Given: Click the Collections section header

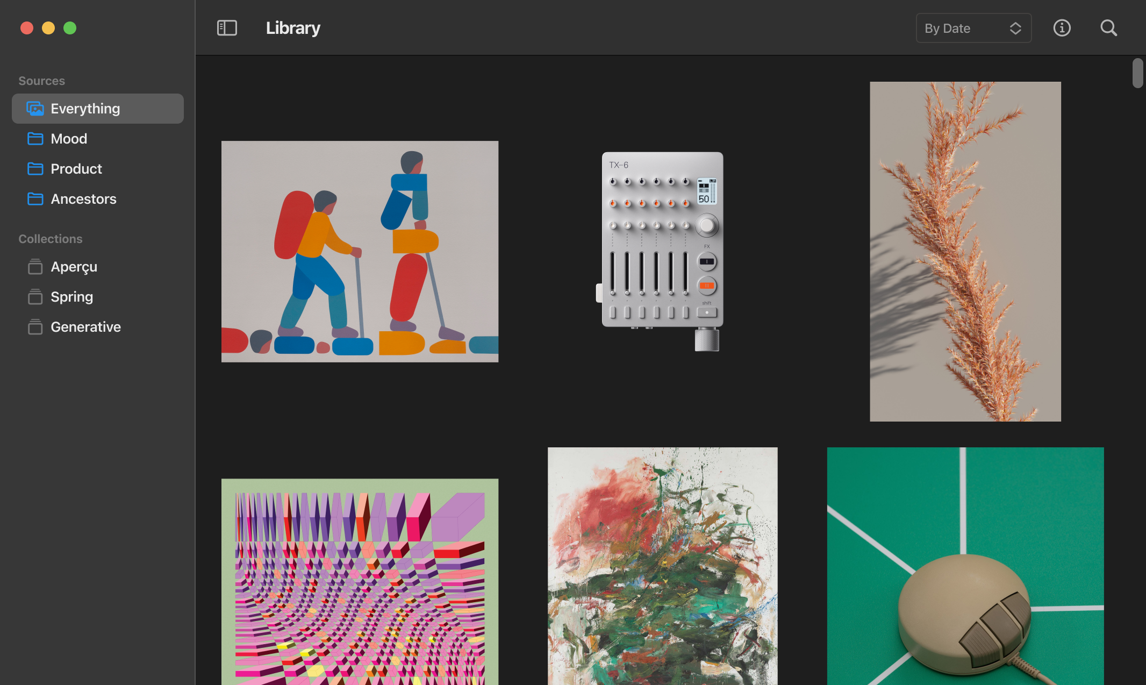Looking at the screenshot, I should [51, 239].
